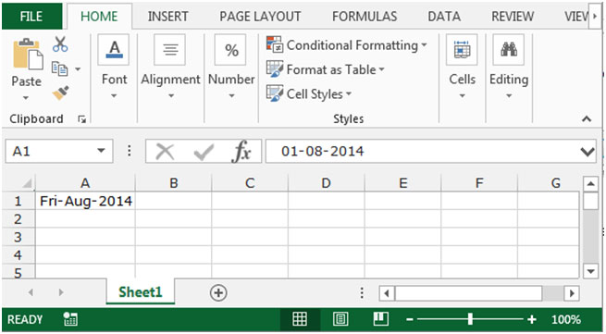Screen dimensions: 606x334
Task: Expand the formula bar chevron
Action: pyautogui.click(x=587, y=152)
